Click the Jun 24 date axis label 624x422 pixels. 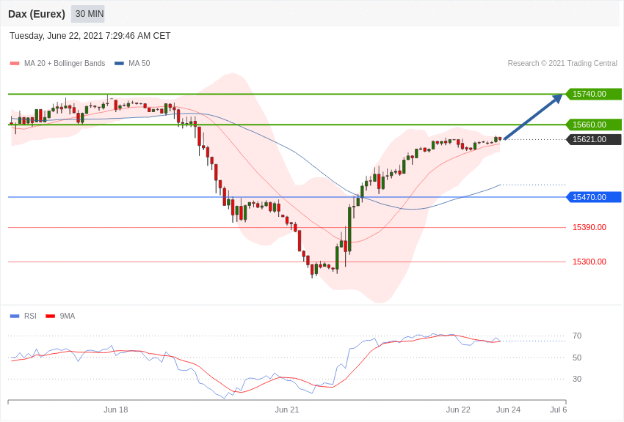pyautogui.click(x=508, y=410)
